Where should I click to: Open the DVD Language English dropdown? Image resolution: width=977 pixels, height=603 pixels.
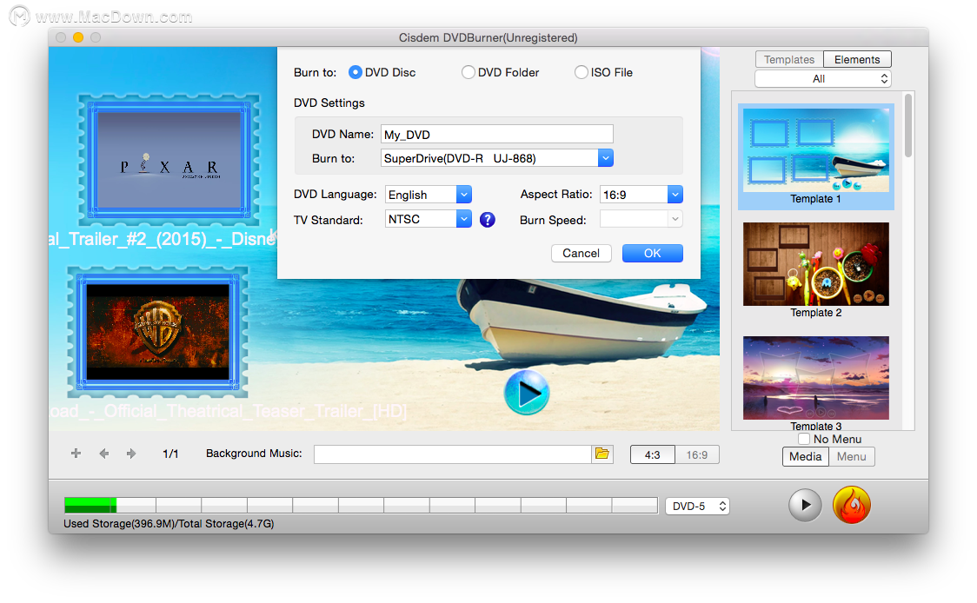(x=428, y=195)
